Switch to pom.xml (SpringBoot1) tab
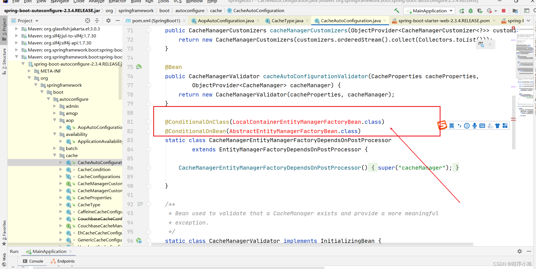This screenshot has height=269, width=536. click(x=156, y=21)
